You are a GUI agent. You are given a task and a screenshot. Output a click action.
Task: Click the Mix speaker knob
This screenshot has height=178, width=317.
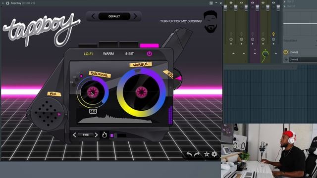pyautogui.click(x=47, y=114)
